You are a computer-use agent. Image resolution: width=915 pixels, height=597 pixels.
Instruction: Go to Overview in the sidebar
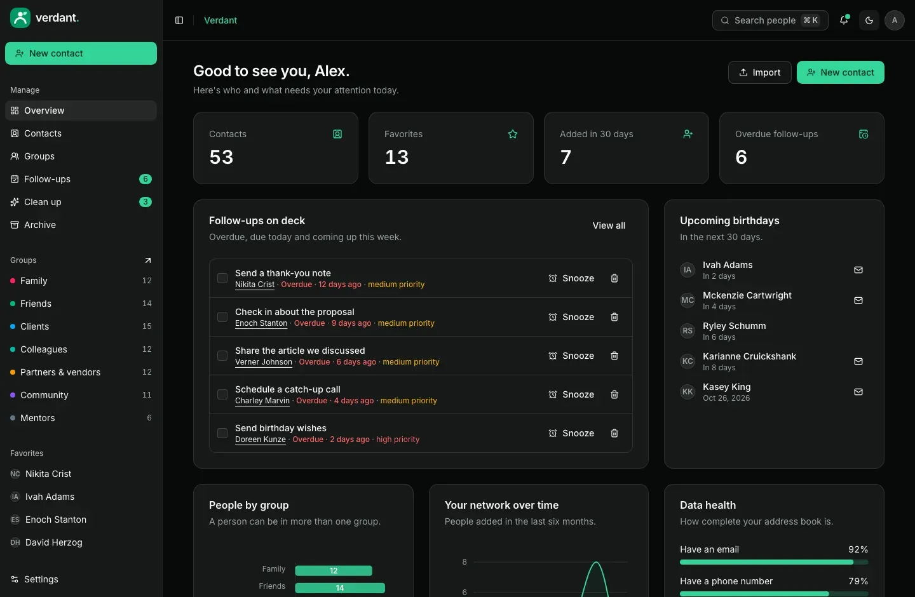81,111
